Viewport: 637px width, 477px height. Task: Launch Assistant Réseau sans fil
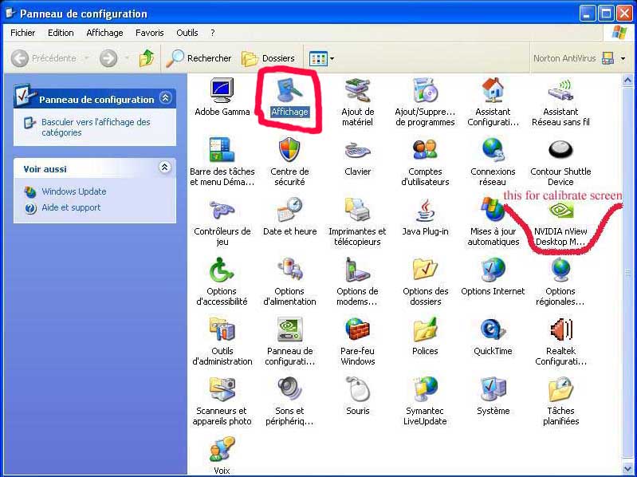[560, 102]
